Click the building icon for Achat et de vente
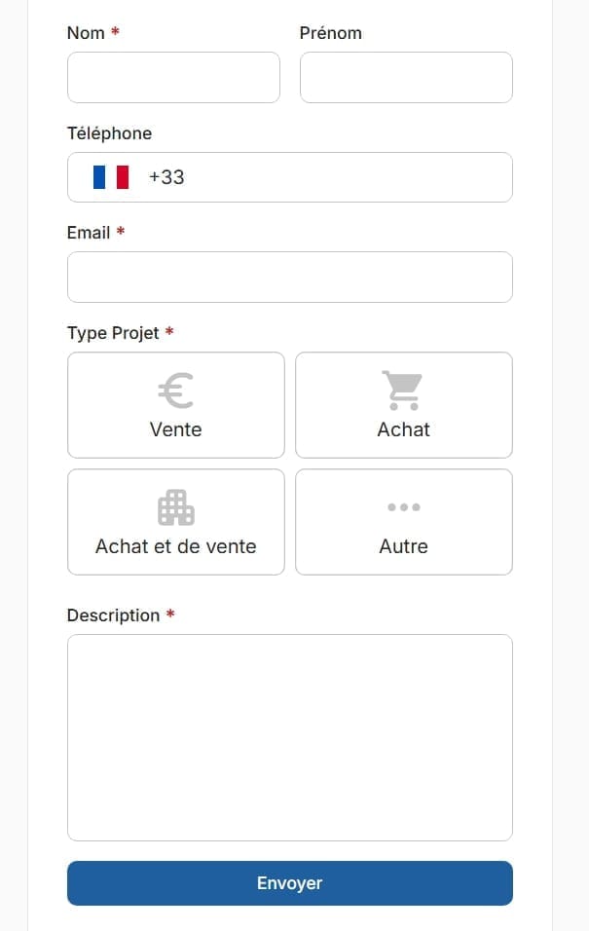 point(175,507)
